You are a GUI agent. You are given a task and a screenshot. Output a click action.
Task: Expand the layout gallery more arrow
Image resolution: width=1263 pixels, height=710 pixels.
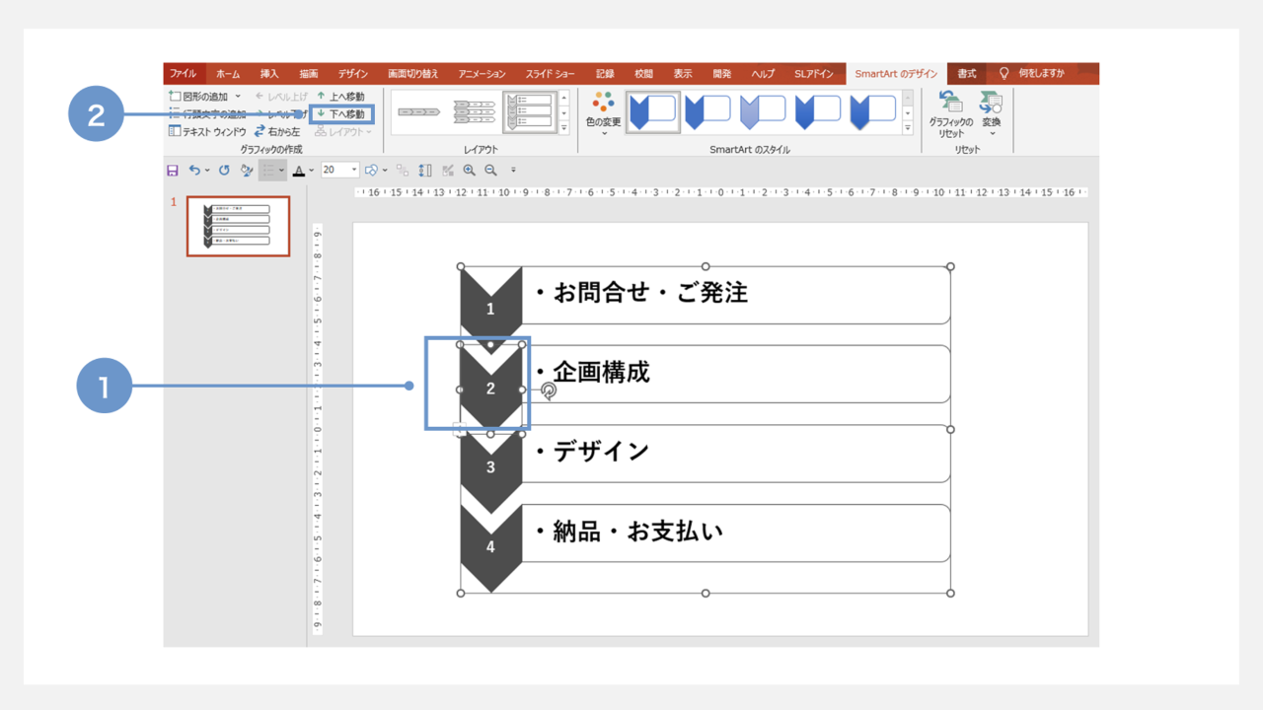(x=564, y=128)
